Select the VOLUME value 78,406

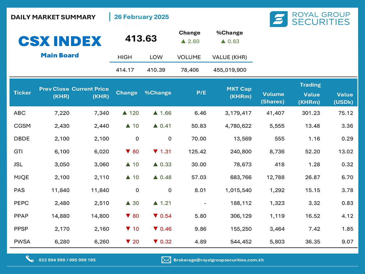click(189, 70)
